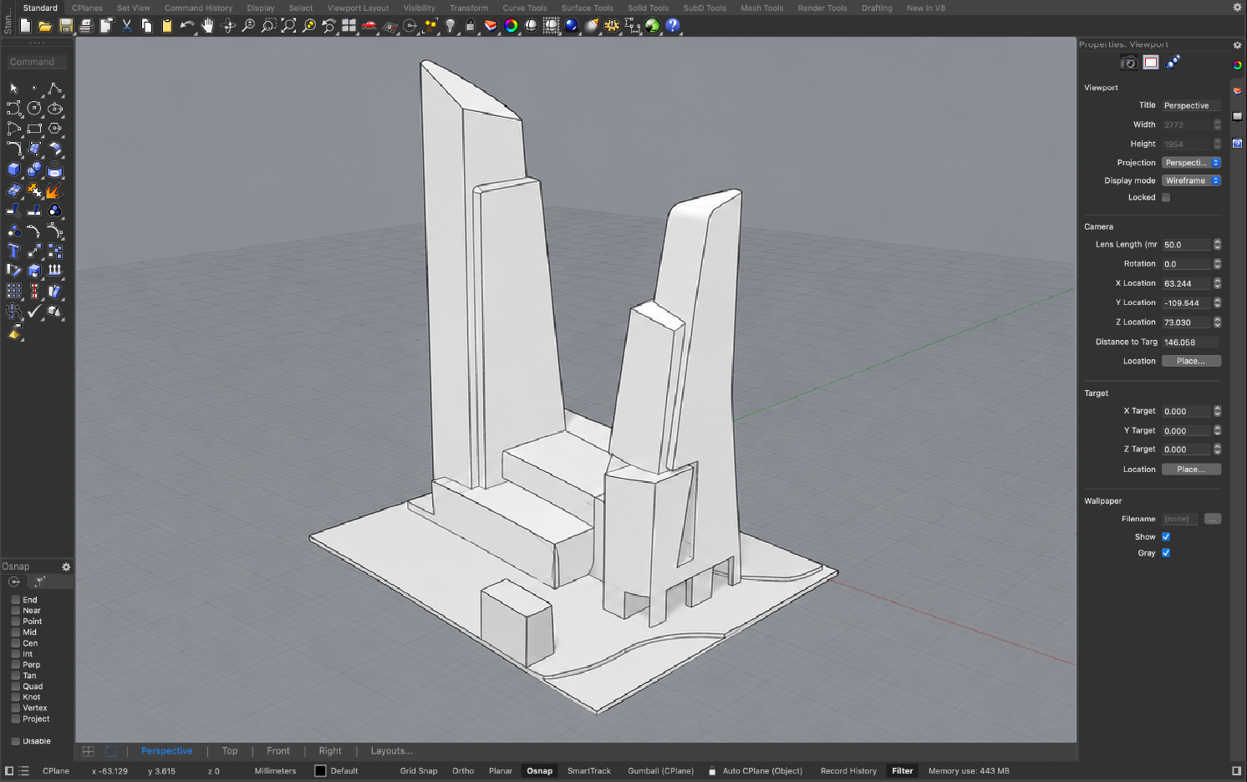Click the Target Location Place... button
This screenshot has height=782, width=1247.
(x=1192, y=470)
